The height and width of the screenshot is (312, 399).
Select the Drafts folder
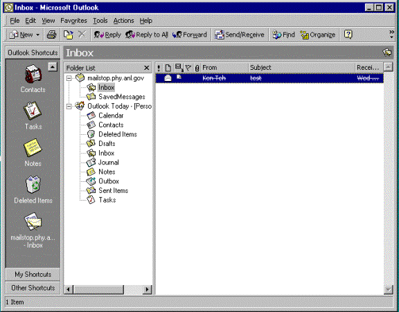point(107,144)
